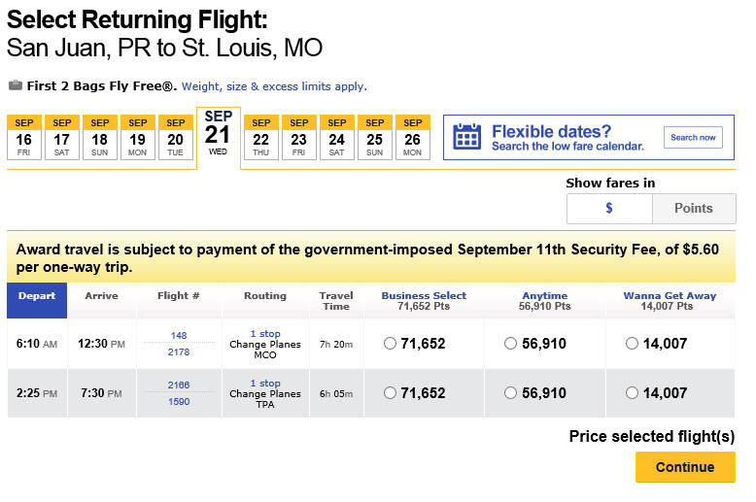Select Anytime 56,910 for 6:10 AM flight
Screen dimensions: 756x502
point(510,344)
